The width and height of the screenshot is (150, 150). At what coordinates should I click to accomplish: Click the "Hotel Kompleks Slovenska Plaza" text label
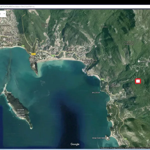pos(13,39)
